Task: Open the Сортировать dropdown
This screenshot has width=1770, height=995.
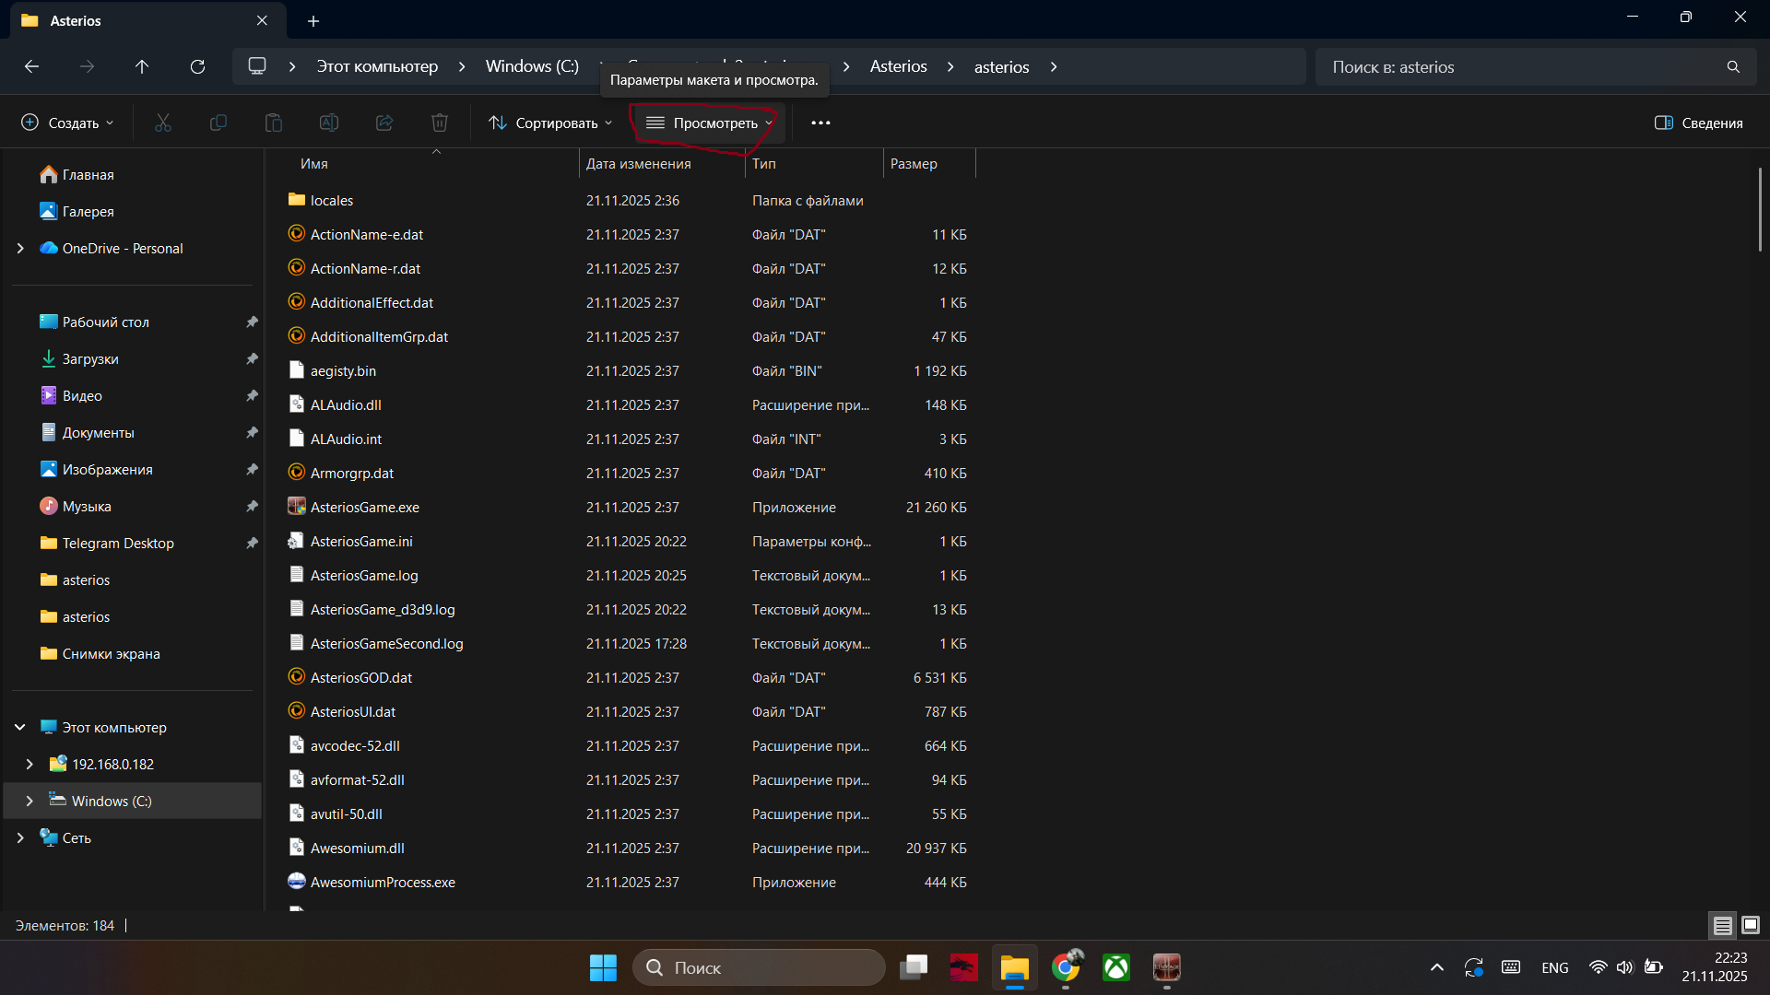Action: click(x=550, y=123)
